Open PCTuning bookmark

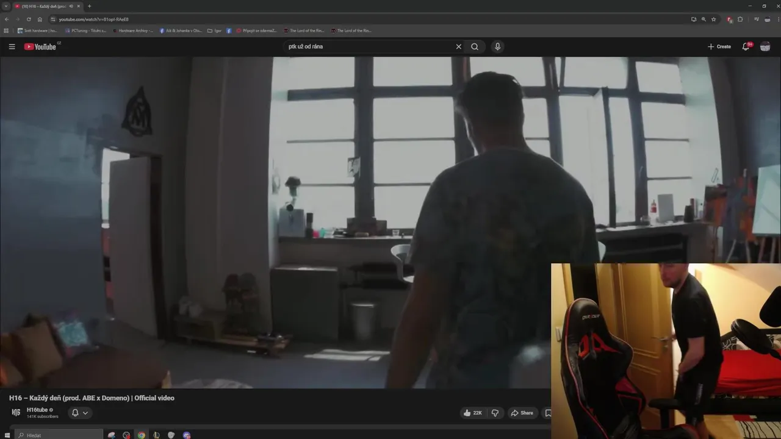point(85,30)
